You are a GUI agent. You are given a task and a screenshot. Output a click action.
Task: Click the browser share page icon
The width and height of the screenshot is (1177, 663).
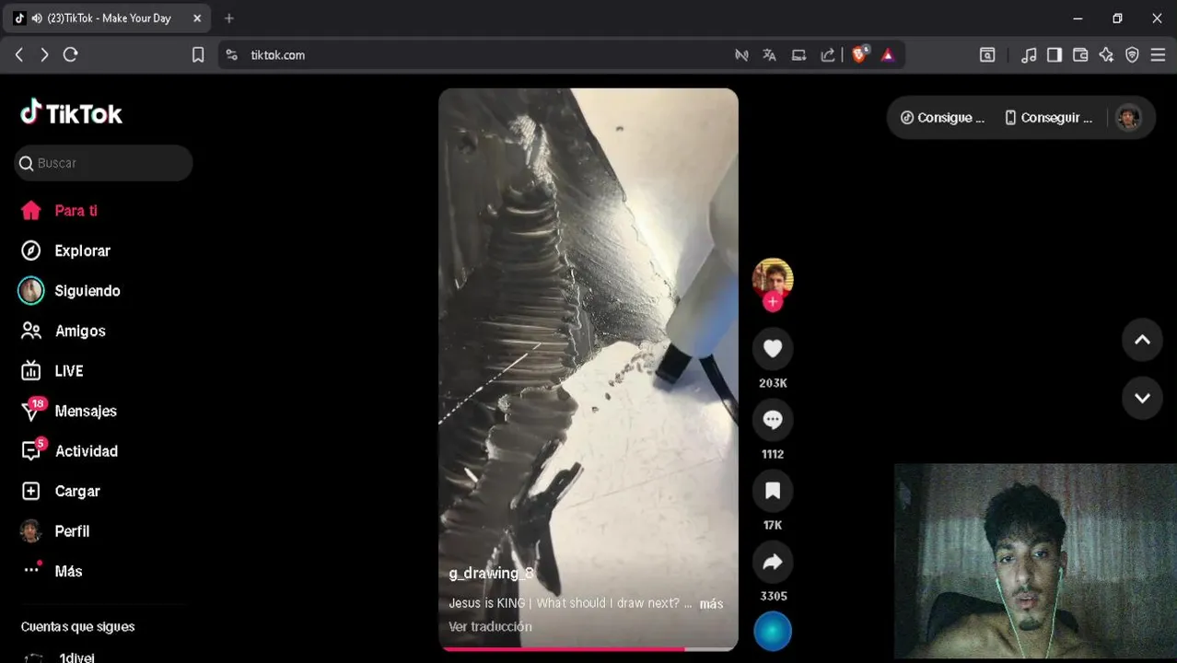click(x=828, y=55)
